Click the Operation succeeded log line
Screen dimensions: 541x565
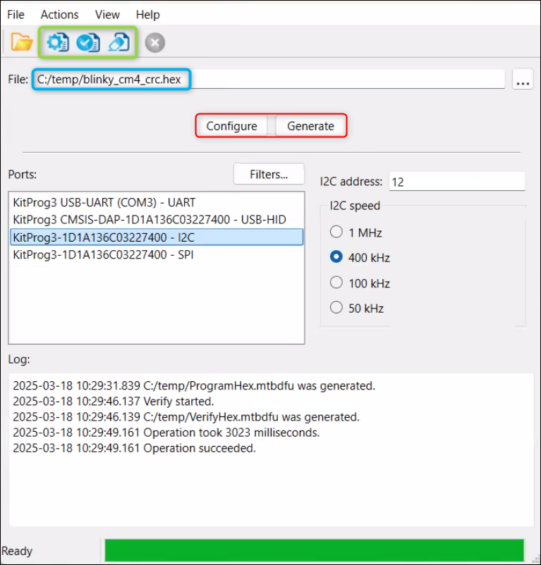pos(134,448)
